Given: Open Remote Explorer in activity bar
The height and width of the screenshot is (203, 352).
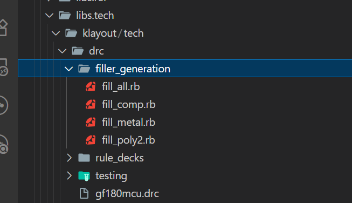Looking at the screenshot, I should tap(3, 67).
